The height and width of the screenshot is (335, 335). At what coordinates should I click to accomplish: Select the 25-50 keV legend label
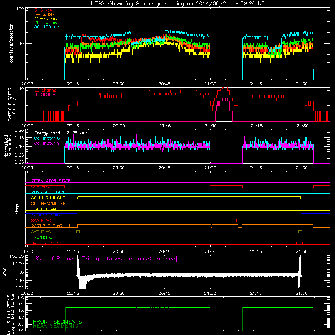click(46, 23)
